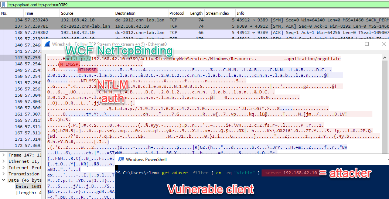Maximize the Follow TCP Stream window
This screenshot has width=389, height=199.
367,44
